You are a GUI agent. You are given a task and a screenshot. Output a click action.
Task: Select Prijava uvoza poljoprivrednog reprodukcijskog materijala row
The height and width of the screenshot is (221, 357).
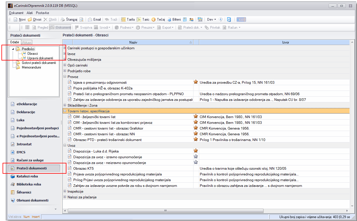208,174
